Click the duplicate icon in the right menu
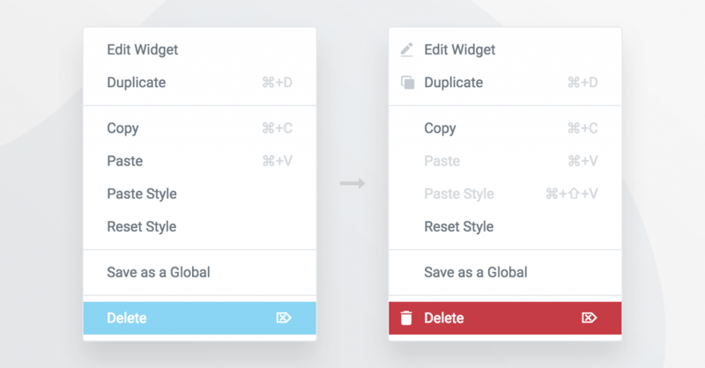 [407, 82]
